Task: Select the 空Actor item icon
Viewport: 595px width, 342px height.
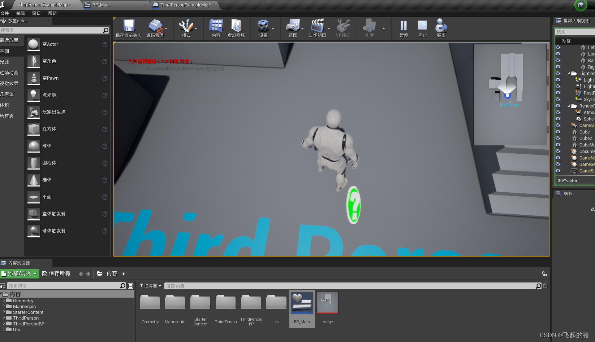Action: (x=34, y=44)
